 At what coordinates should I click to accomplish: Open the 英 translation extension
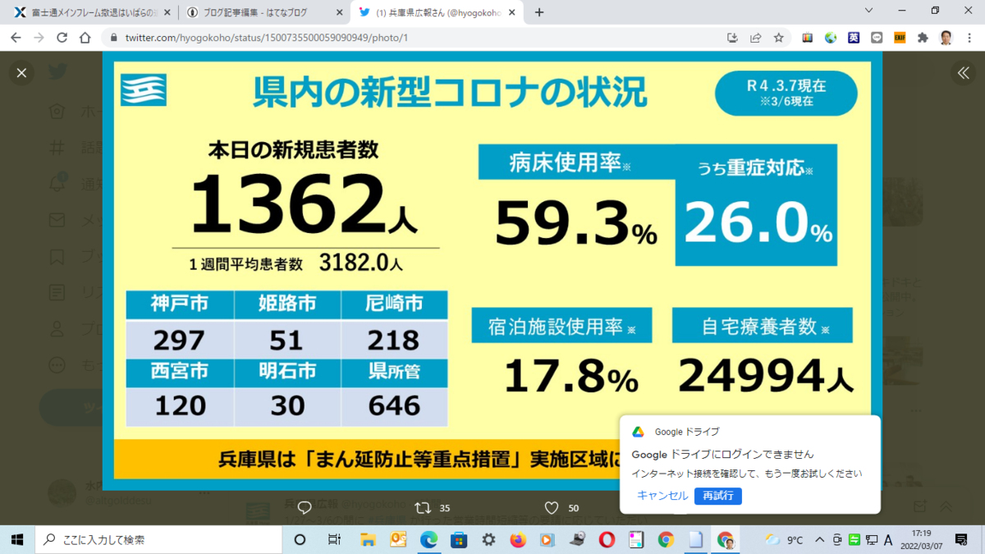pyautogui.click(x=854, y=38)
